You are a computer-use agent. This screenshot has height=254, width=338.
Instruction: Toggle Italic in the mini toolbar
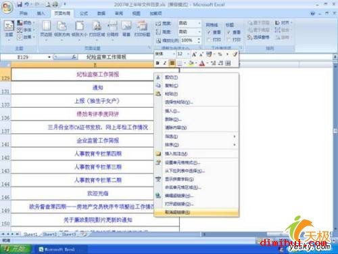point(164,63)
